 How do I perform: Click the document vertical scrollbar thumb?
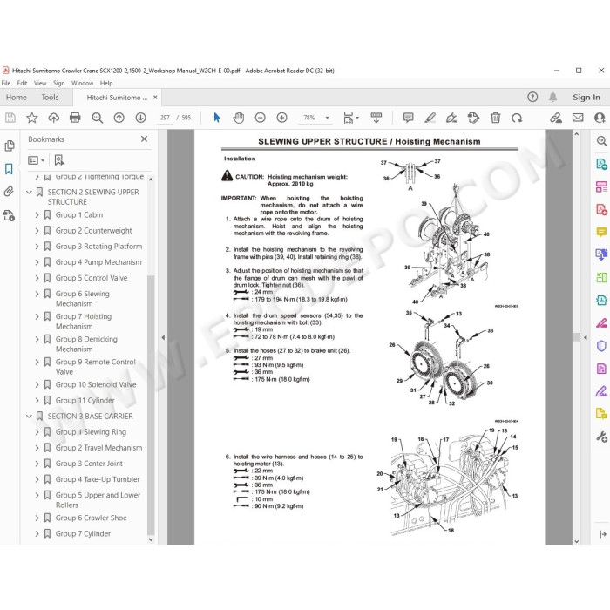(577, 337)
